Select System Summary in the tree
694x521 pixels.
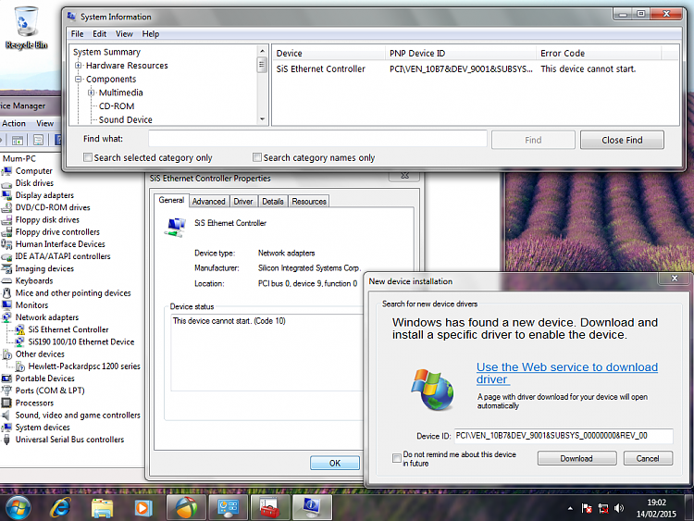pyautogui.click(x=106, y=52)
